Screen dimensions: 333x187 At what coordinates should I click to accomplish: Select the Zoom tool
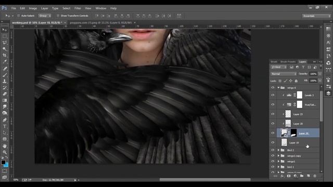(5, 152)
